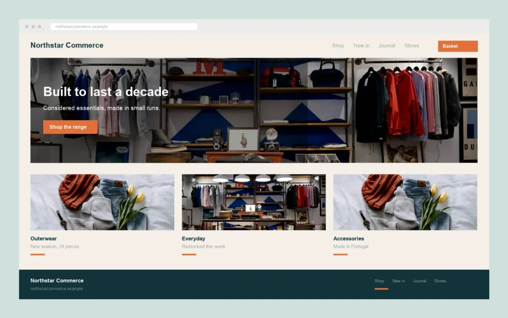Click the Accessories heading
The width and height of the screenshot is (508, 318).
coord(349,238)
